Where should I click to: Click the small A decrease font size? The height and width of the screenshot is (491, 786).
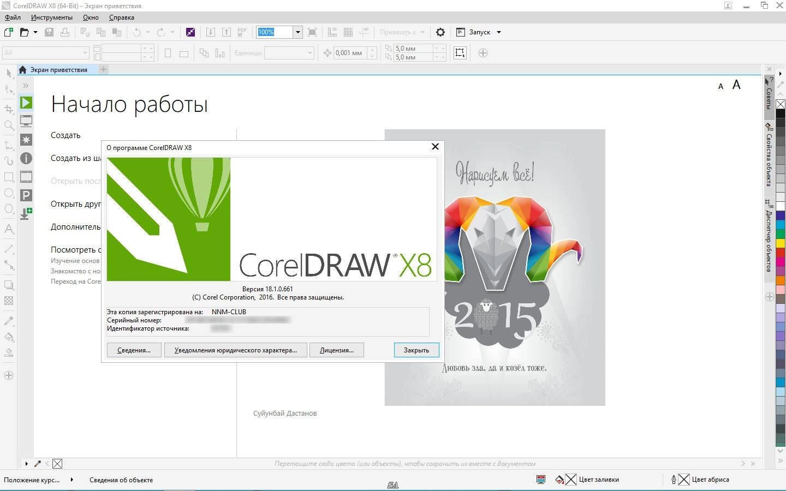coord(720,86)
